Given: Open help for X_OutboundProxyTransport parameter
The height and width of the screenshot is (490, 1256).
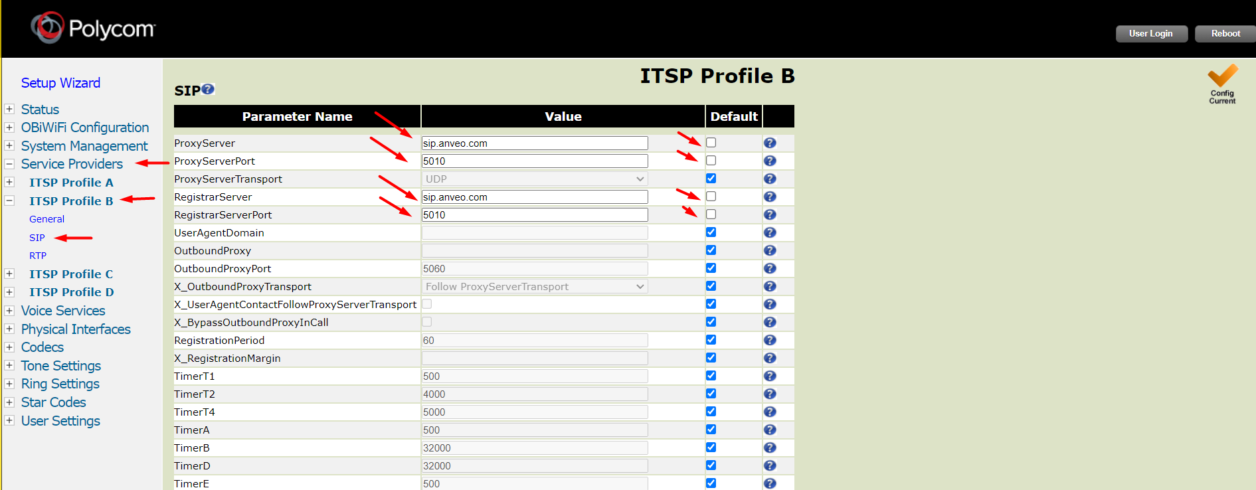Looking at the screenshot, I should coord(770,286).
